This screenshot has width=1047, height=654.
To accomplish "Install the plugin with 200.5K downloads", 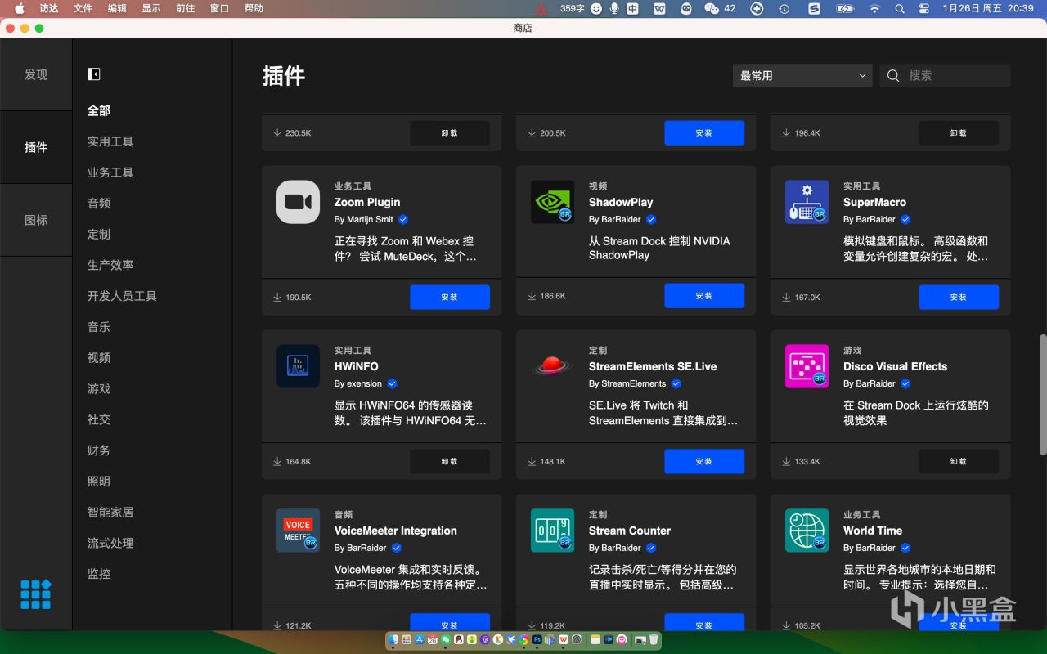I will 704,132.
